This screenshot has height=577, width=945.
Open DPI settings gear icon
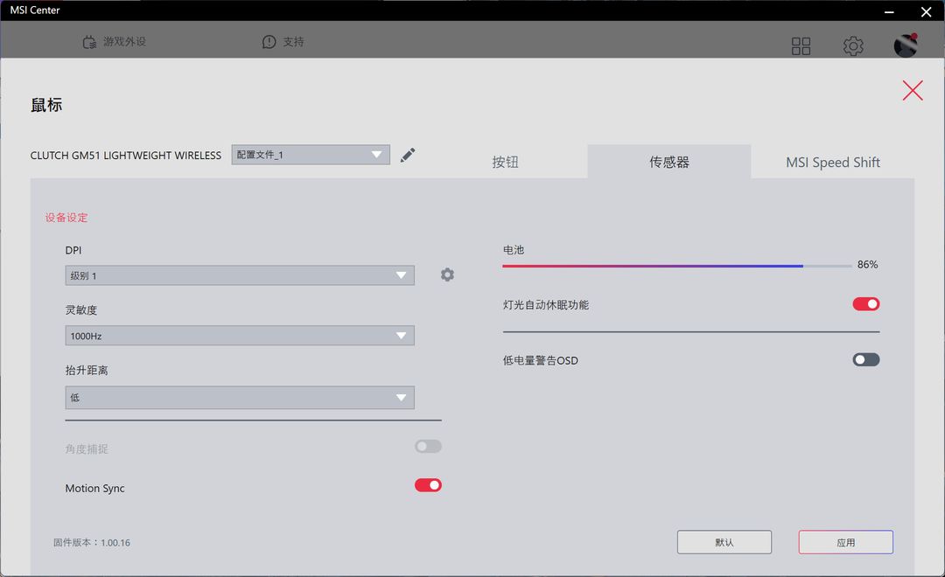click(447, 275)
